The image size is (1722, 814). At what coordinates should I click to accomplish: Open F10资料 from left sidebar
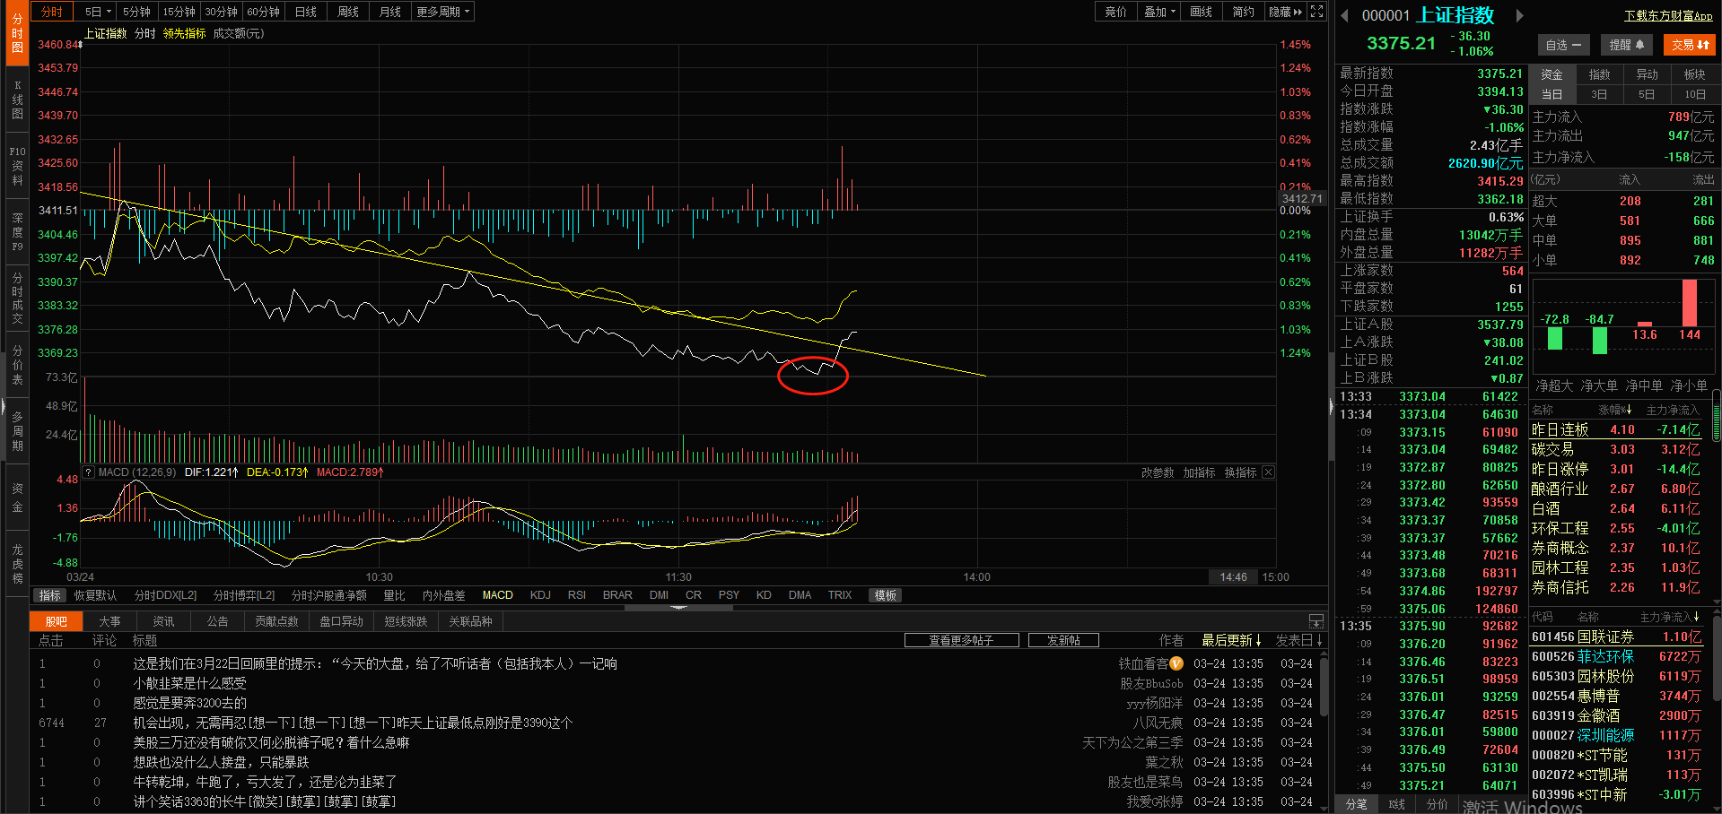[17, 166]
